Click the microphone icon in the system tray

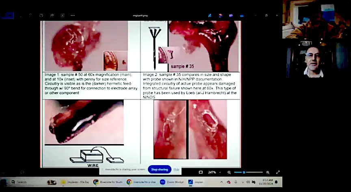click(x=236, y=182)
